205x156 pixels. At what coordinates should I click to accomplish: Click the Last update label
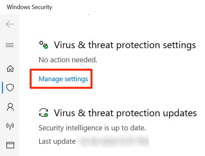click(x=56, y=141)
